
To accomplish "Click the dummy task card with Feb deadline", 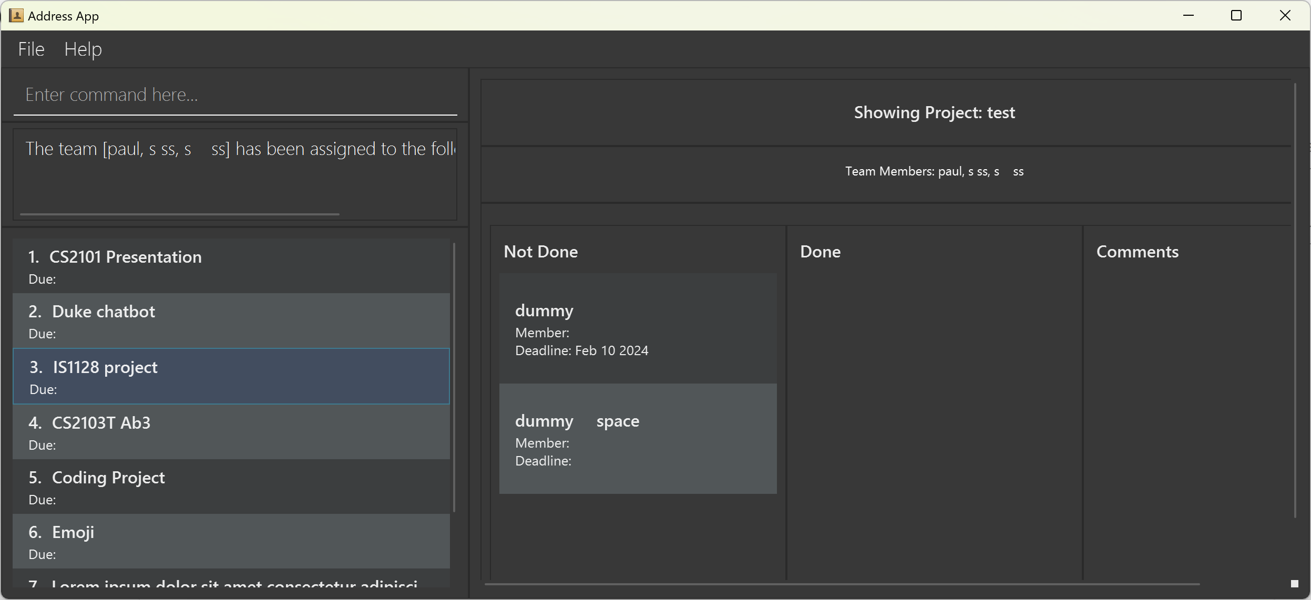I will pyautogui.click(x=638, y=328).
